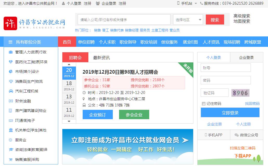Screen dimensions: 268x166
Task: Click the Xuchang employment site logo
Action: click(x=34, y=23)
